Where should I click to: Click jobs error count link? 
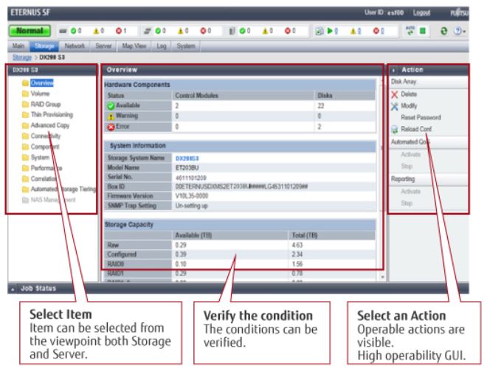pos(379,31)
